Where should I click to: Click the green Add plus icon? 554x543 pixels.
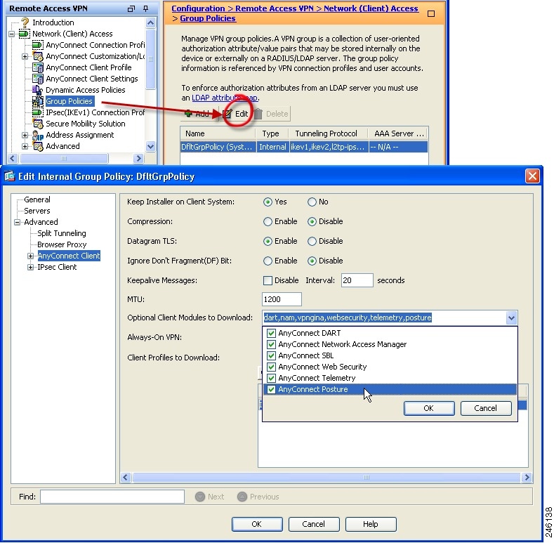(x=188, y=114)
